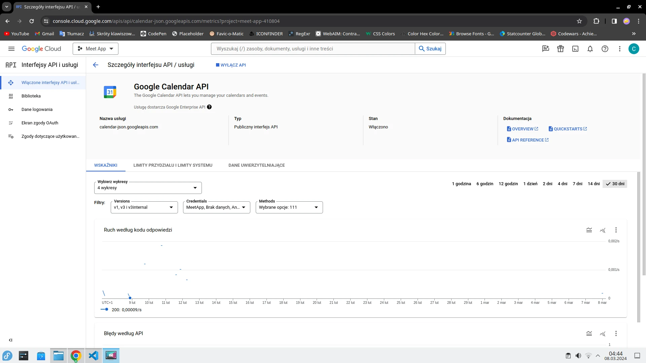Open the API REFERENCE documentation link
The height and width of the screenshot is (363, 646).
[528, 140]
